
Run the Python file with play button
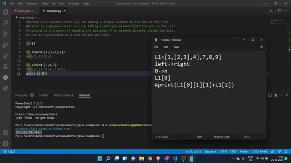[x=271, y=11]
